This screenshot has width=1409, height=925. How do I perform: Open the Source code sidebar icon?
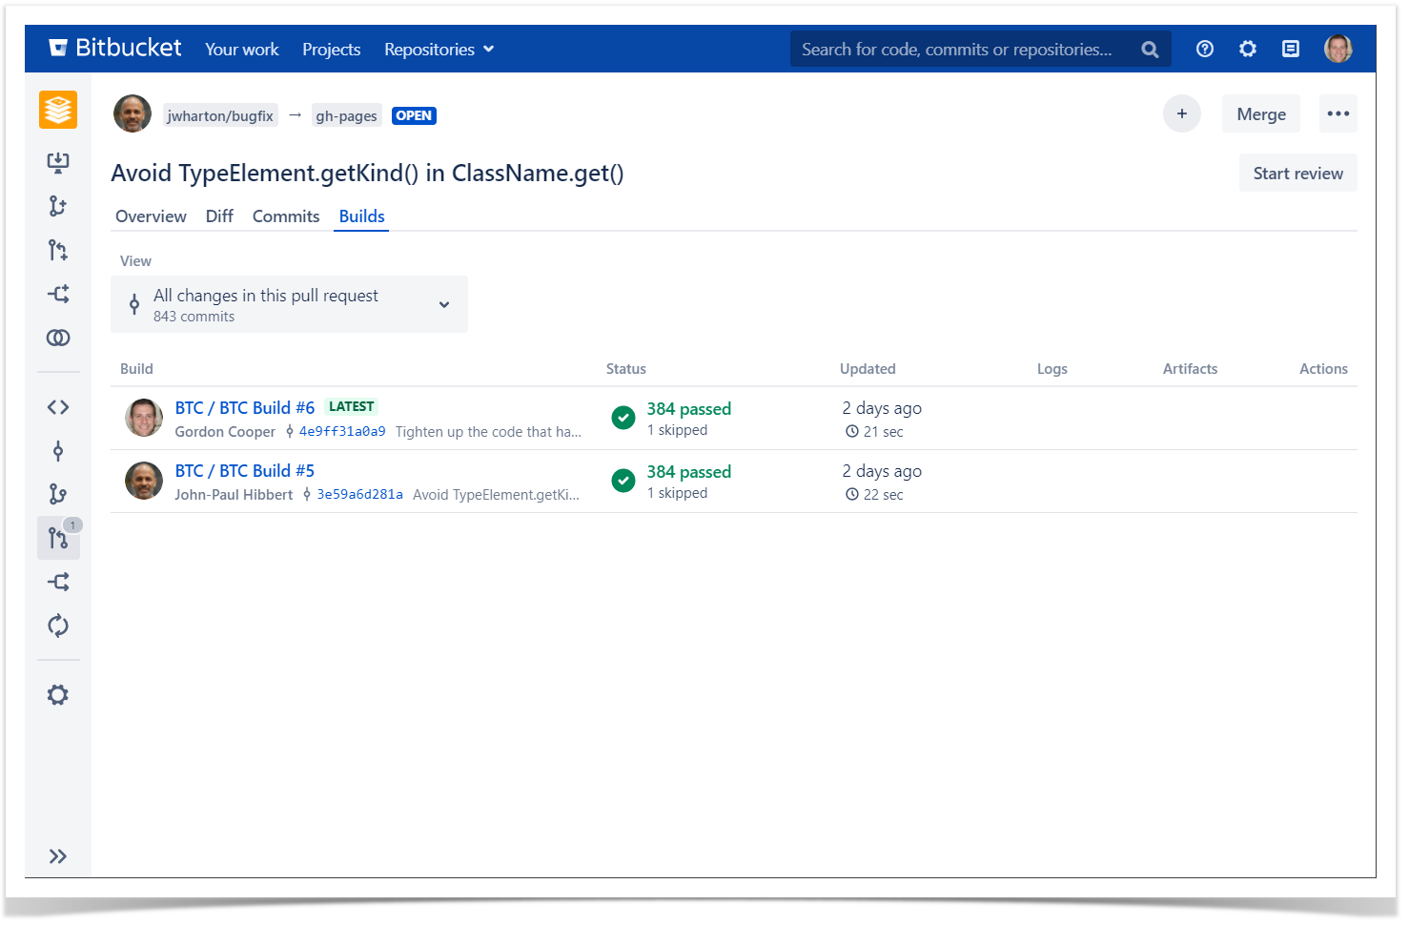pyautogui.click(x=58, y=407)
